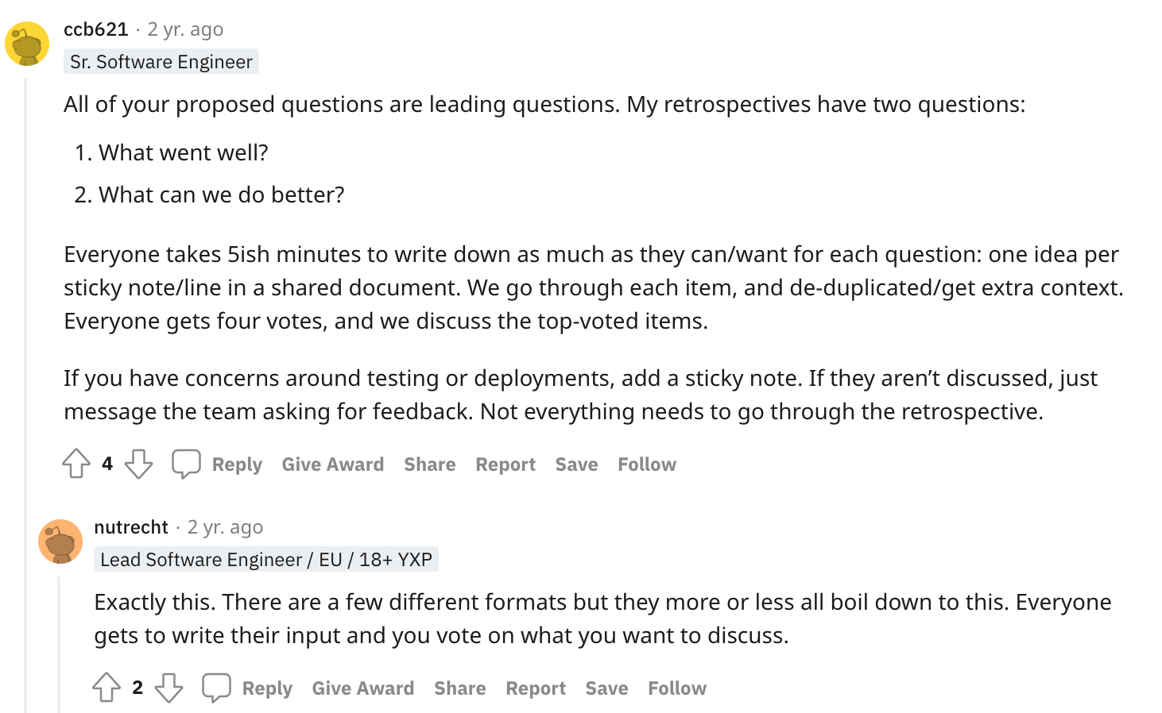Click ccb621's avatar
Image resolution: width=1162 pixels, height=713 pixels.
click(x=28, y=44)
